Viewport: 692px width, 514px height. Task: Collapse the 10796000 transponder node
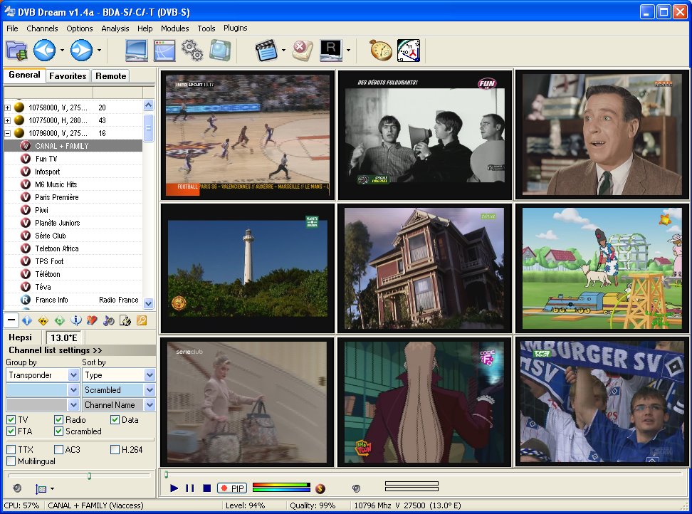pyautogui.click(x=8, y=133)
